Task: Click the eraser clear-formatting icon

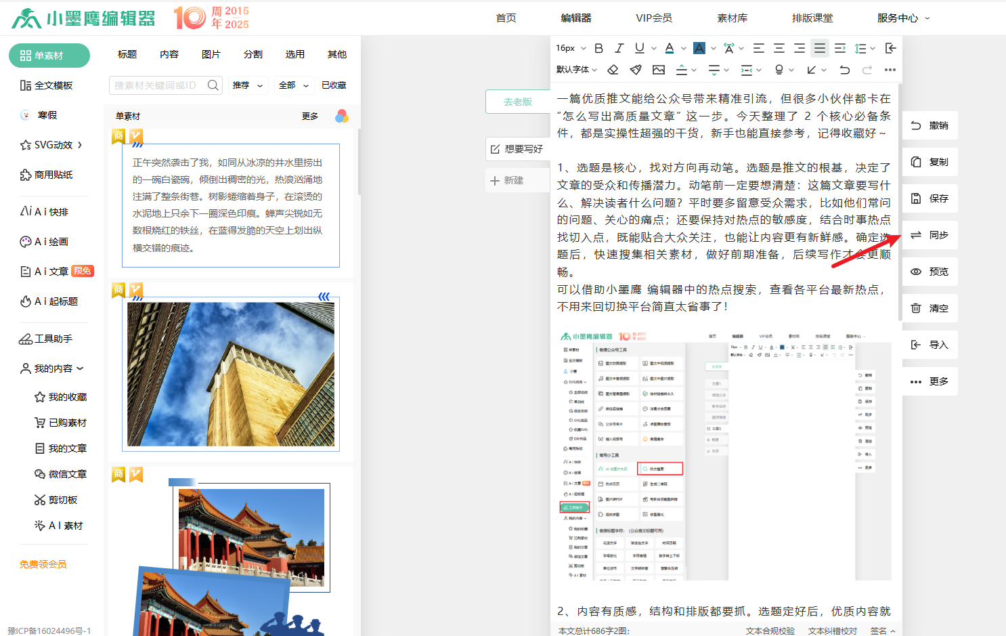Action: point(613,70)
